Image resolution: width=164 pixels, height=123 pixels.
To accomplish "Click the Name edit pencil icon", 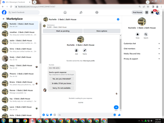I will coord(85,51).
